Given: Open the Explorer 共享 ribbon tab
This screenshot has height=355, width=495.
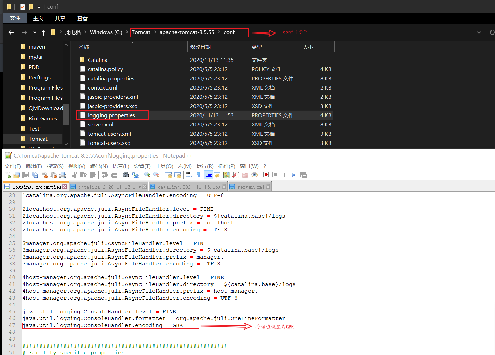Looking at the screenshot, I should 60,18.
